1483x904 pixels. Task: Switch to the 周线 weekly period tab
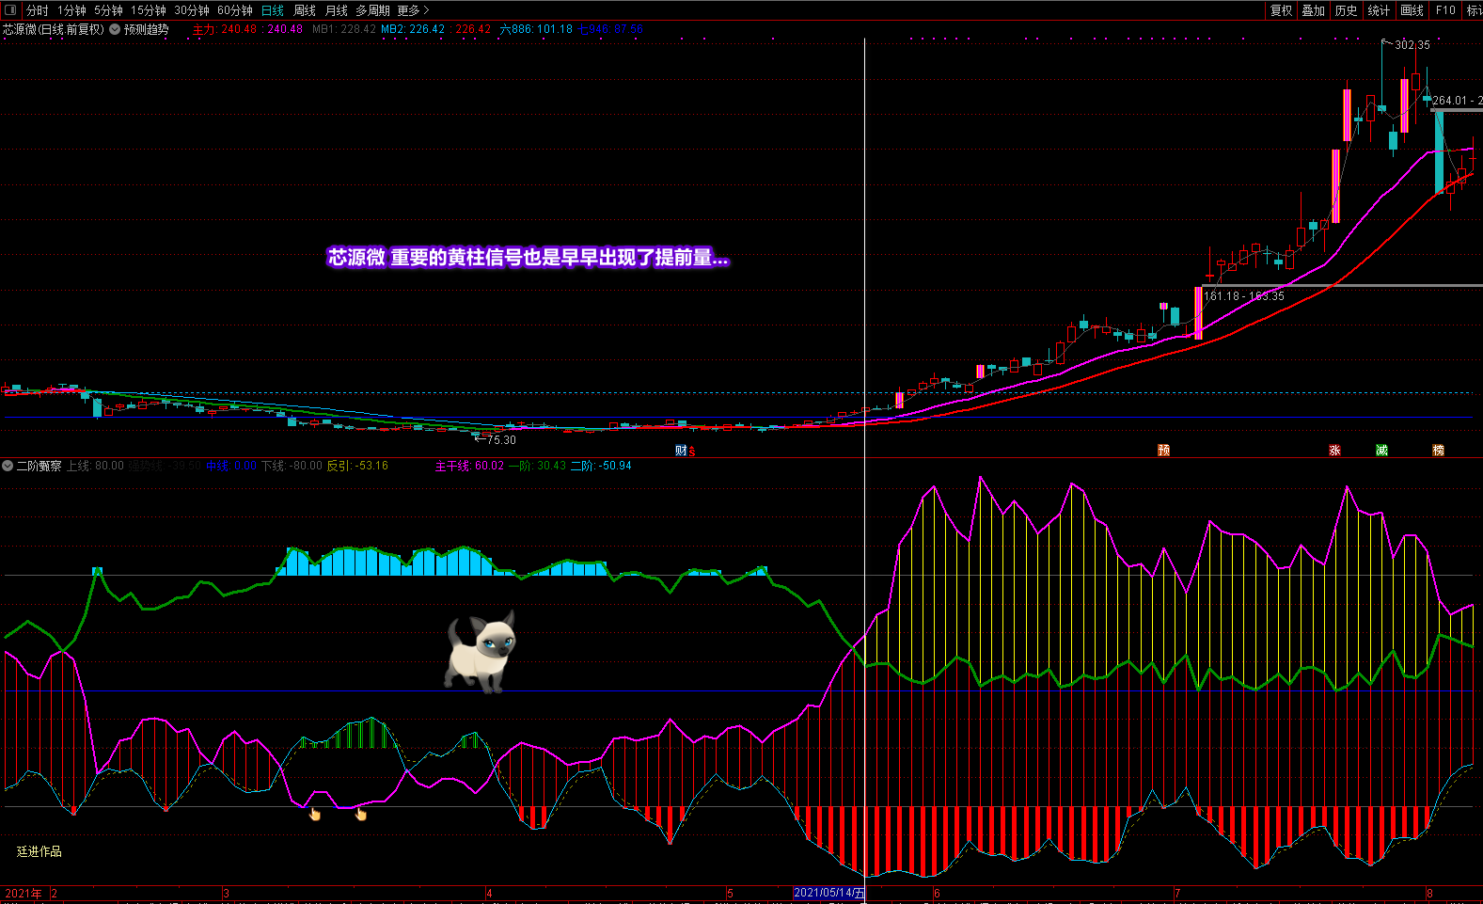point(305,10)
